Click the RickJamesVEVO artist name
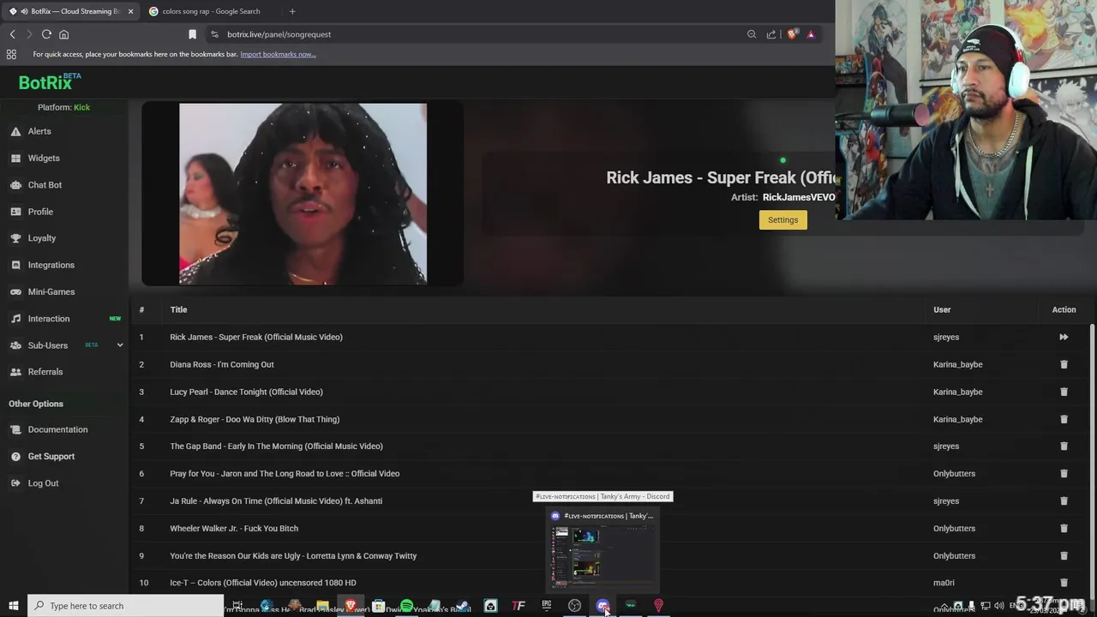The height and width of the screenshot is (617, 1097). [799, 197]
